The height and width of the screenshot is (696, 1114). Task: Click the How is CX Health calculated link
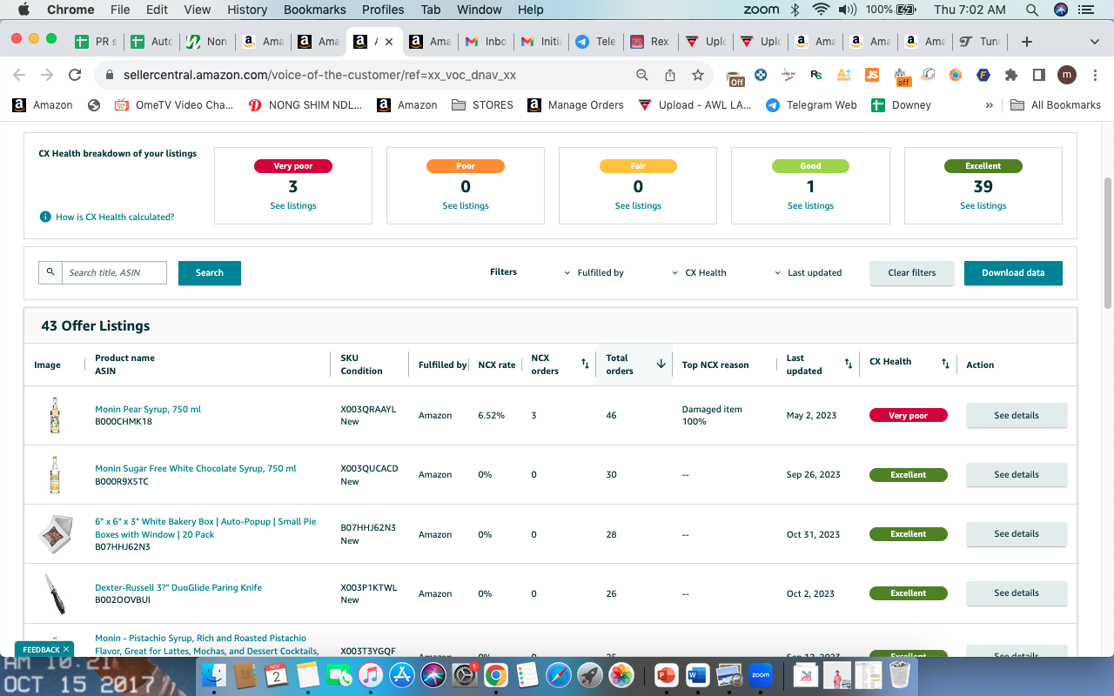click(x=115, y=217)
